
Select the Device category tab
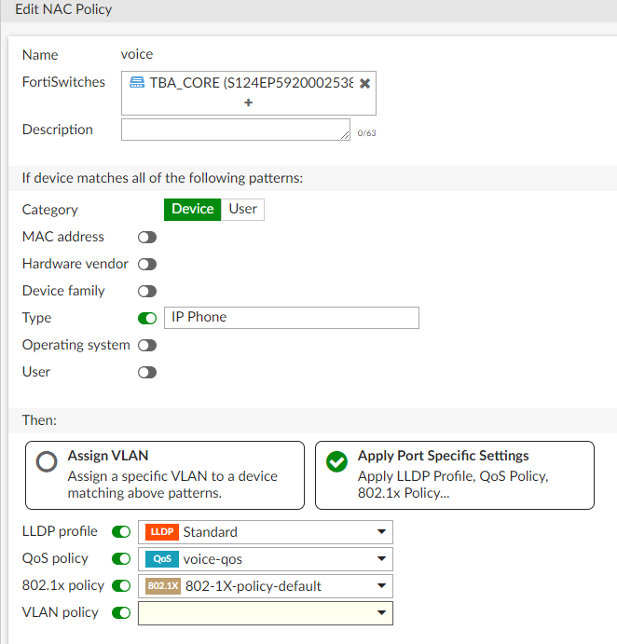193,210
